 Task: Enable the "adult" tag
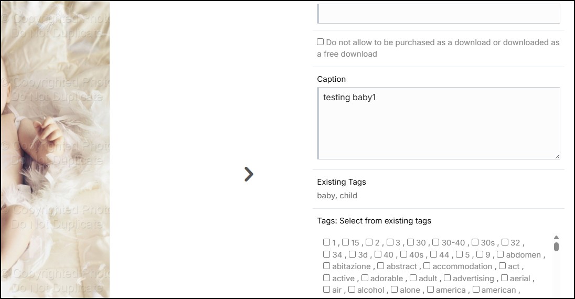click(x=413, y=278)
